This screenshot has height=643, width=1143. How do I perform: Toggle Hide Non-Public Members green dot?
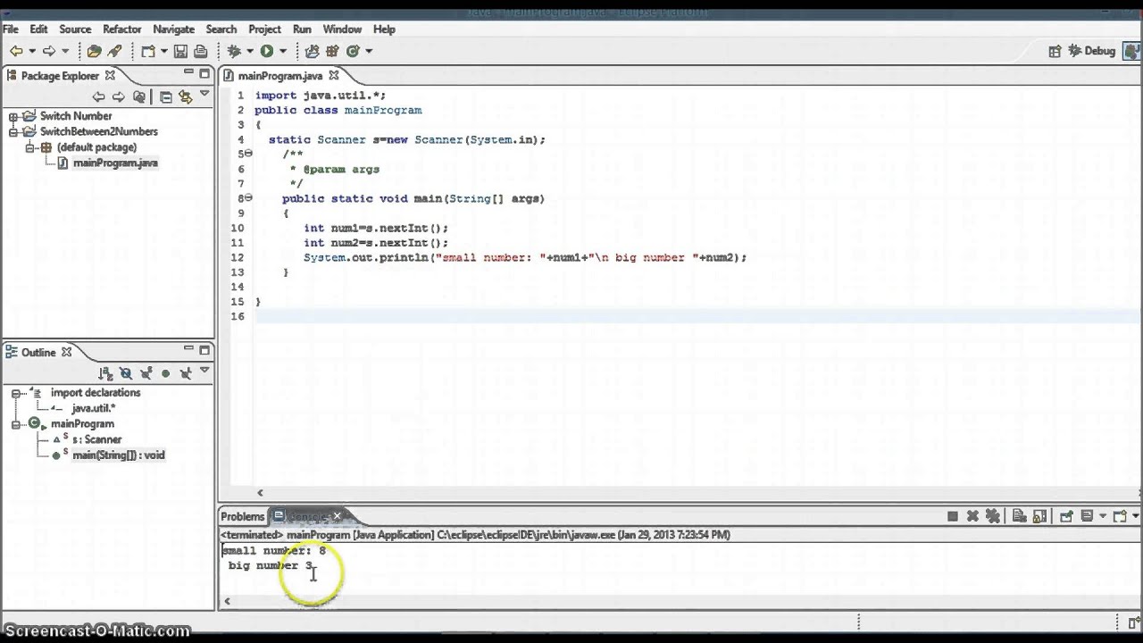165,373
